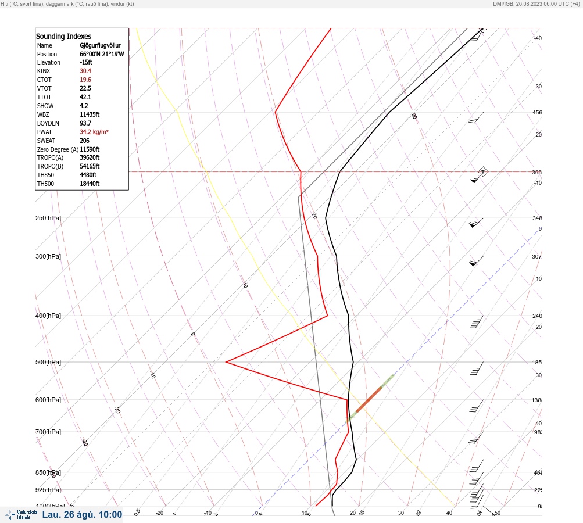
Task: Click the TTOT value 42.1
Action: click(85, 97)
